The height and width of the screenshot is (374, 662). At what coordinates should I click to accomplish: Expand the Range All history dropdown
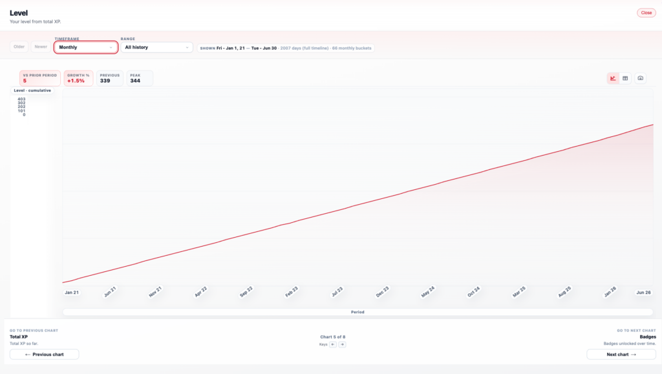[x=157, y=47]
